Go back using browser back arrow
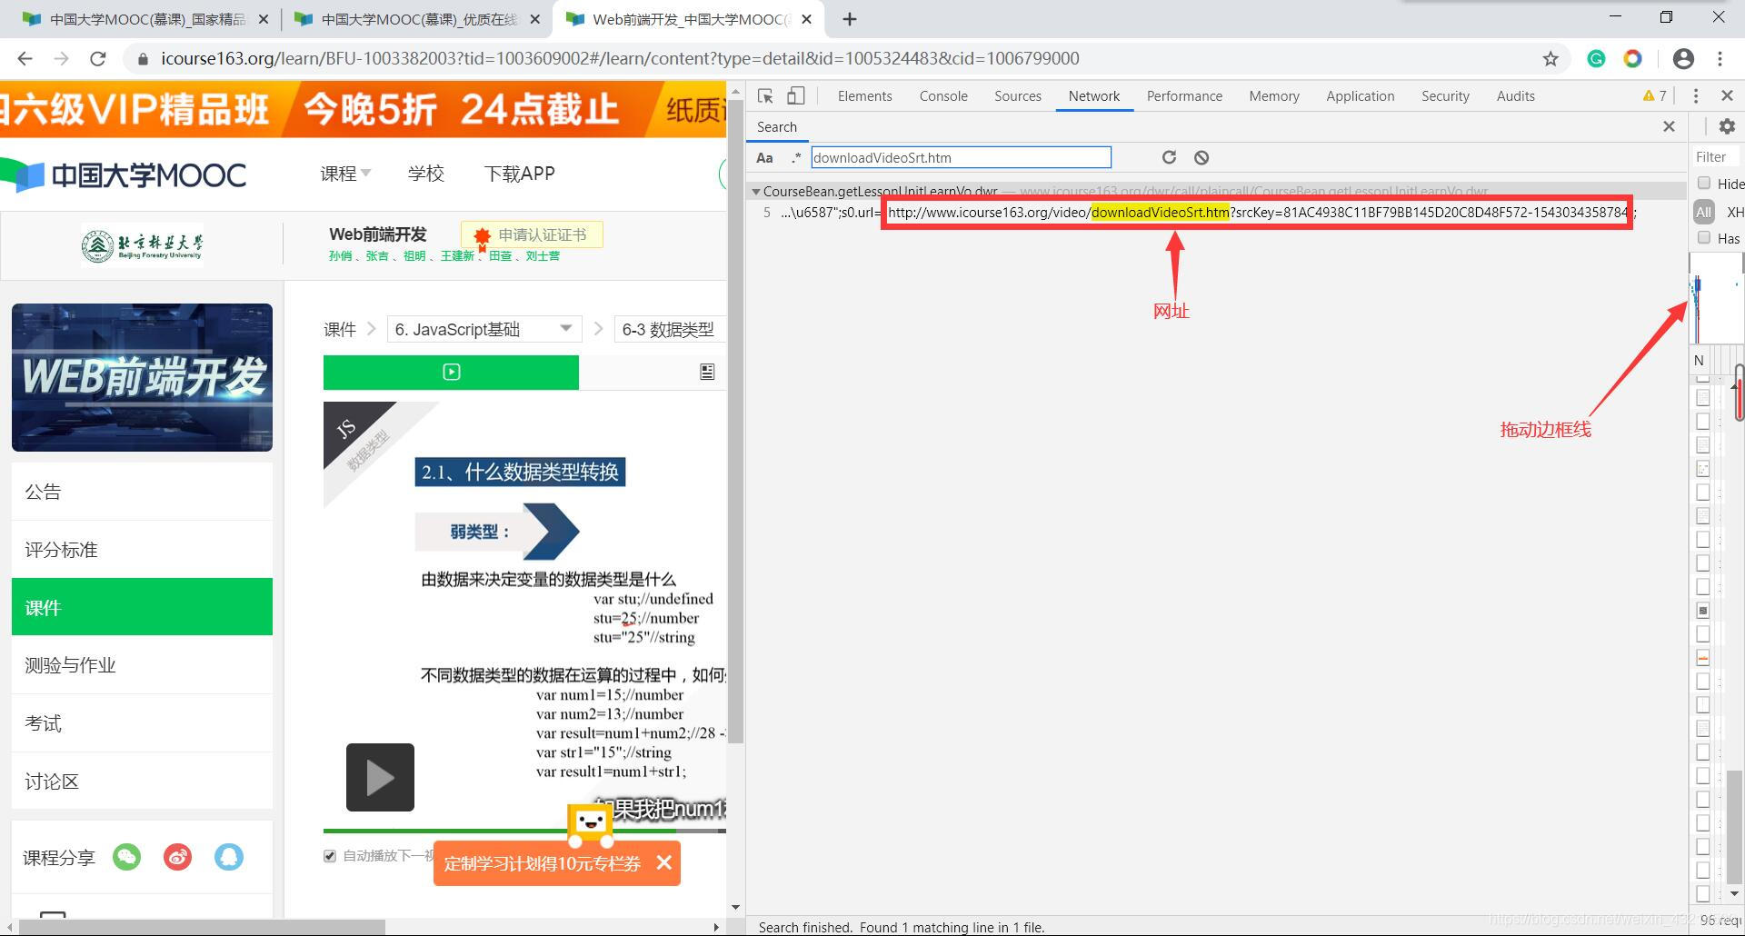 tap(25, 58)
